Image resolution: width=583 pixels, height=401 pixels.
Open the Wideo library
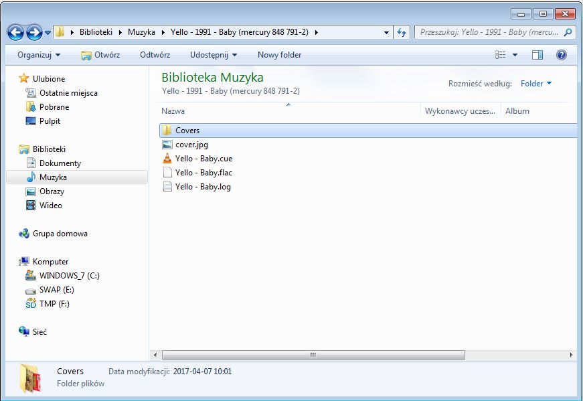[51, 206]
